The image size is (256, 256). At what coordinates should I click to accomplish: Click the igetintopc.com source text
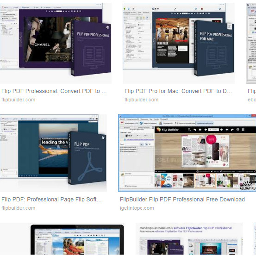point(137,208)
